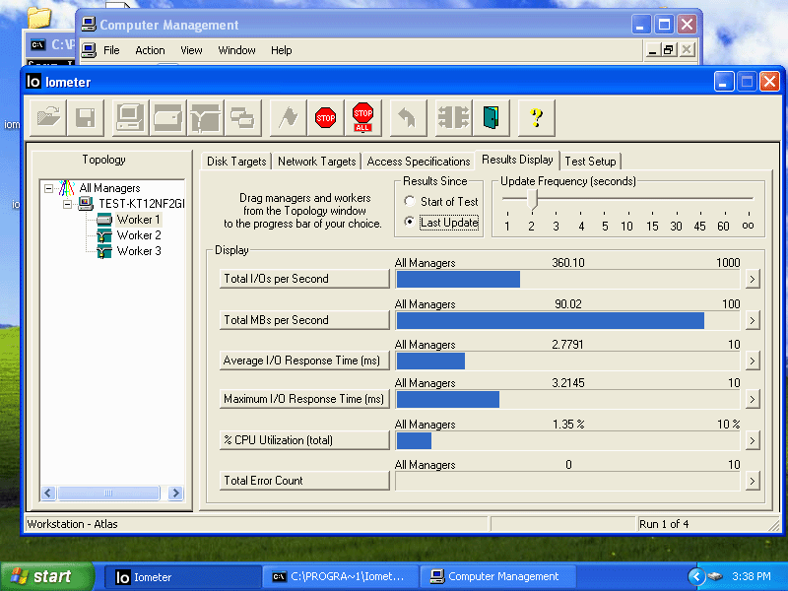Open File menu in Computer Management
The height and width of the screenshot is (591, 788).
[x=111, y=50]
